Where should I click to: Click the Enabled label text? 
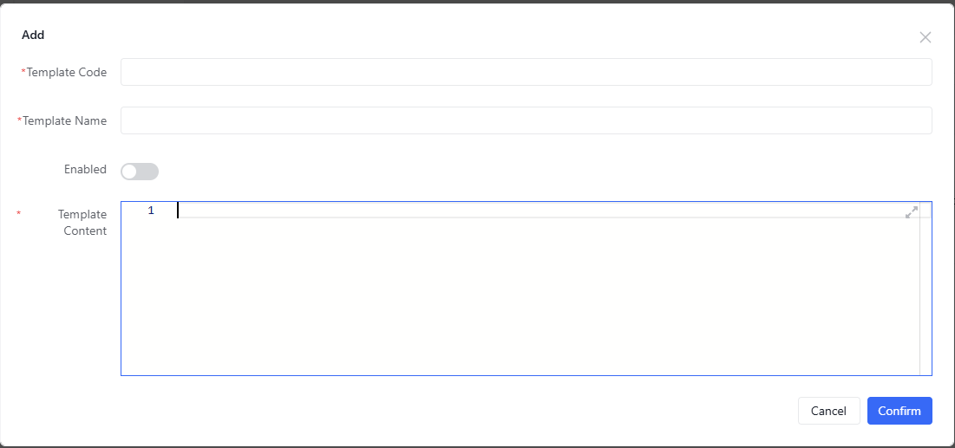pyautogui.click(x=85, y=169)
